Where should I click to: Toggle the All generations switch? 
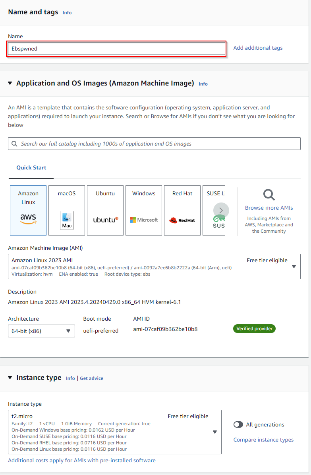click(238, 424)
